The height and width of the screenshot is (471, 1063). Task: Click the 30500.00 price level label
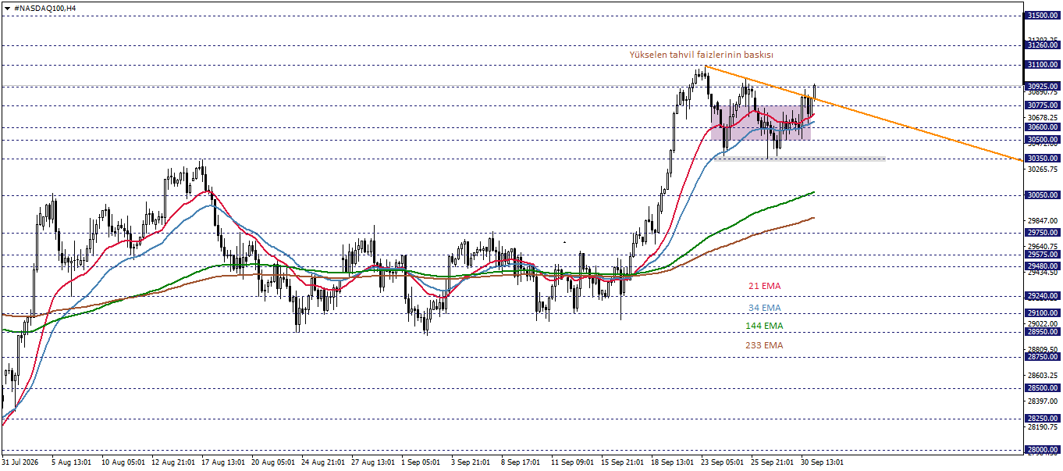pos(1043,139)
